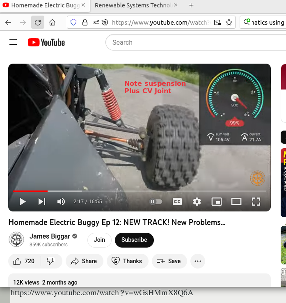
Task: Toggle theater mode view
Action: pyautogui.click(x=236, y=202)
